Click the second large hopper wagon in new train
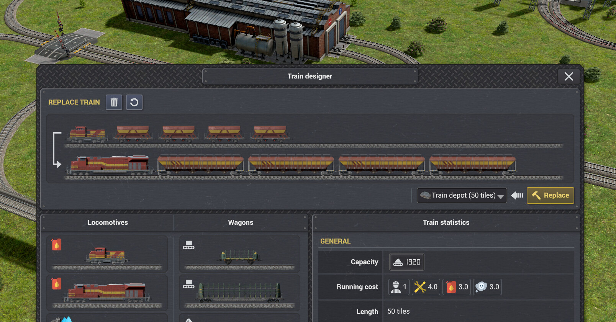This screenshot has height=322, width=616. tap(291, 165)
